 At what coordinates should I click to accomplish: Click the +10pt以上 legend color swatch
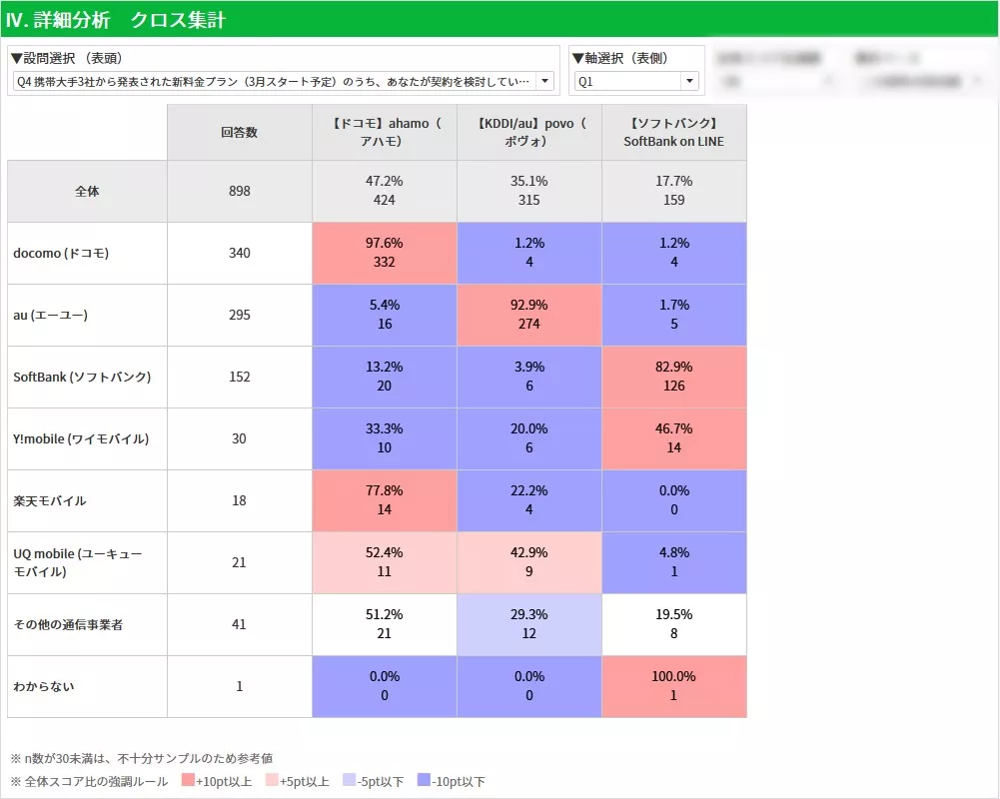(x=188, y=781)
